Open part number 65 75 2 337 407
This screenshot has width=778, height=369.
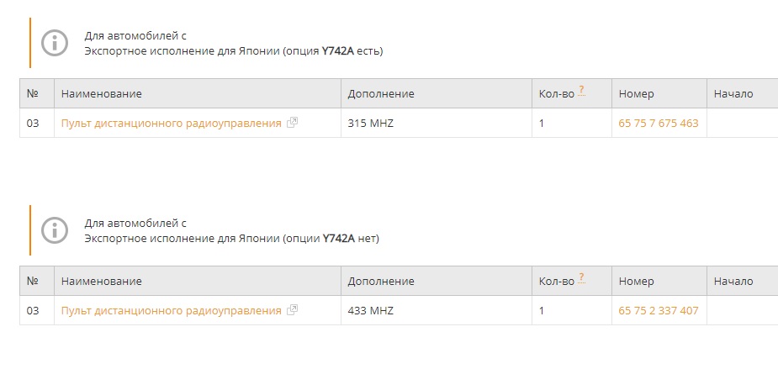[658, 311]
